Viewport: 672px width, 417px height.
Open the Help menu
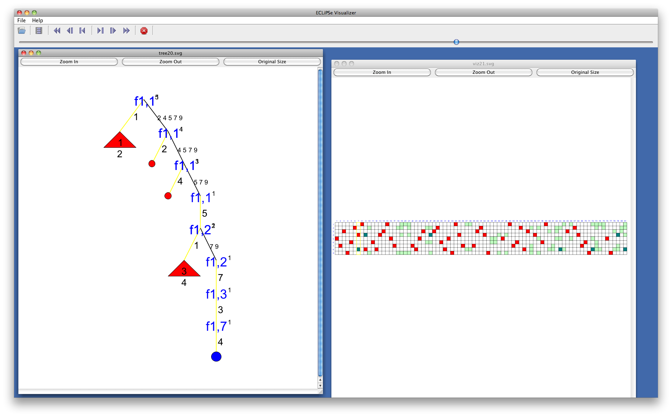pos(37,20)
